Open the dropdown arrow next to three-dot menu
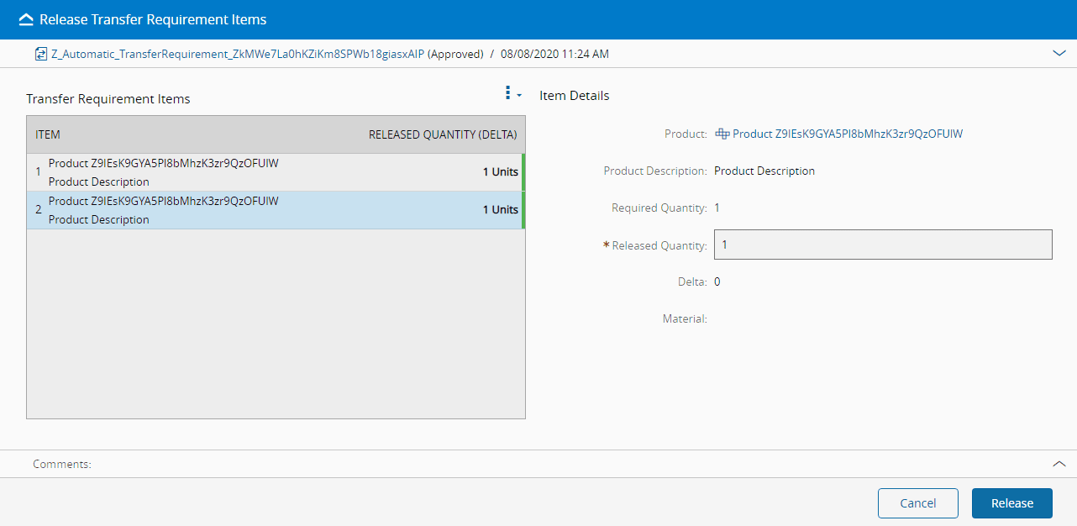Image resolution: width=1077 pixels, height=526 pixels. pyautogui.click(x=519, y=95)
